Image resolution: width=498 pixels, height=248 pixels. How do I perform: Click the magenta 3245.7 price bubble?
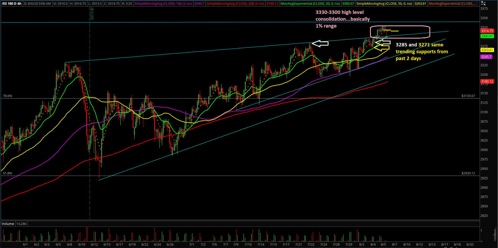(486, 57)
